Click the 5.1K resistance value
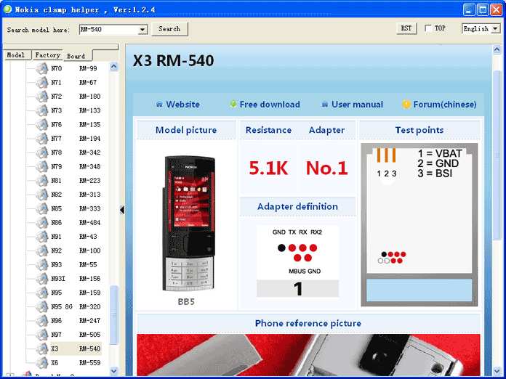 (268, 168)
